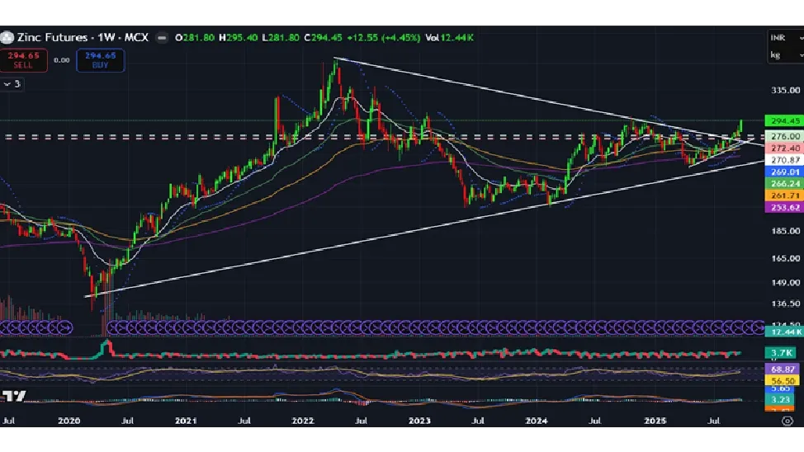The image size is (804, 452).
Task: Click the green 294.45 current price label
Action: point(783,120)
